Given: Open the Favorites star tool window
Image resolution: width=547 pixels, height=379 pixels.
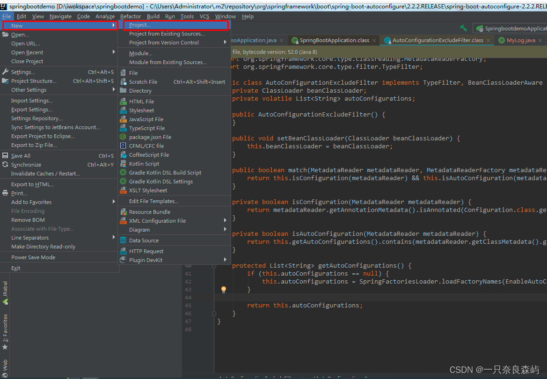Looking at the screenshot, I should pos(5,332).
